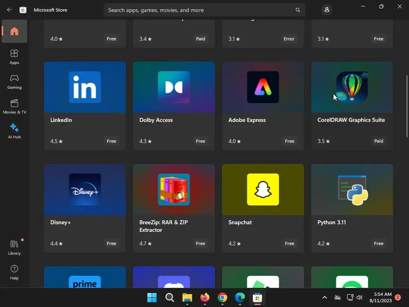
Task: Click the Paid label on CorelDRAW card
Action: coord(379,141)
